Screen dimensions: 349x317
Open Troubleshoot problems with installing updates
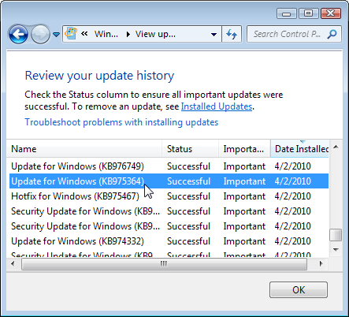tap(121, 122)
